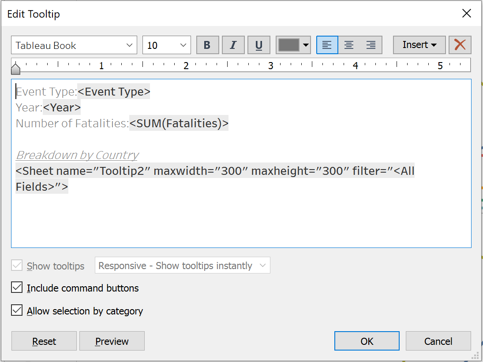Align tooltip text right
The width and height of the screenshot is (483, 362).
pyautogui.click(x=371, y=45)
